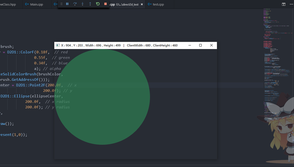
Task: Switch to the test.cpp tab
Action: coord(156,4)
